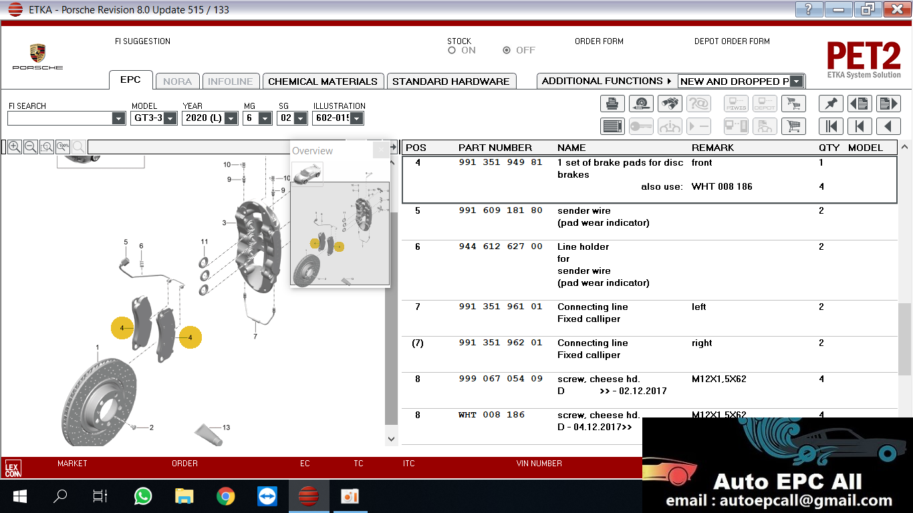Click the single-bar skip-back arrow icon
Image resolution: width=913 pixels, height=513 pixels.
point(860,126)
